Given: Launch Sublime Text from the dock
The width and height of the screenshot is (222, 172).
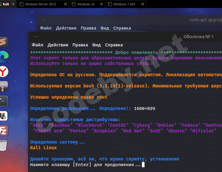Looking at the screenshot, I should pyautogui.click(x=3, y=42).
